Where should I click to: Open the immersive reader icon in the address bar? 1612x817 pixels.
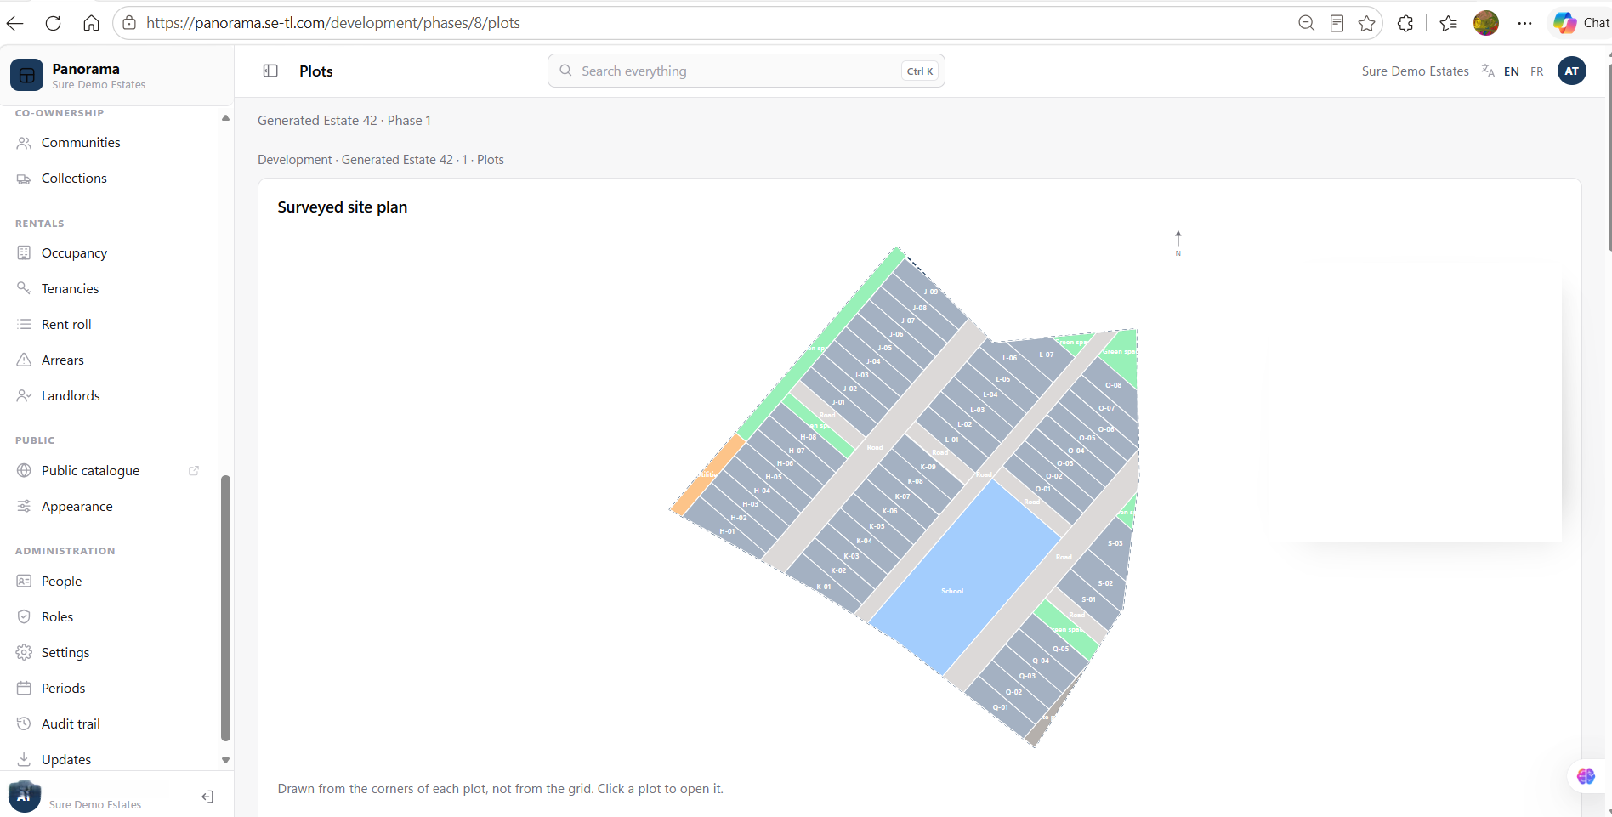[x=1337, y=23]
